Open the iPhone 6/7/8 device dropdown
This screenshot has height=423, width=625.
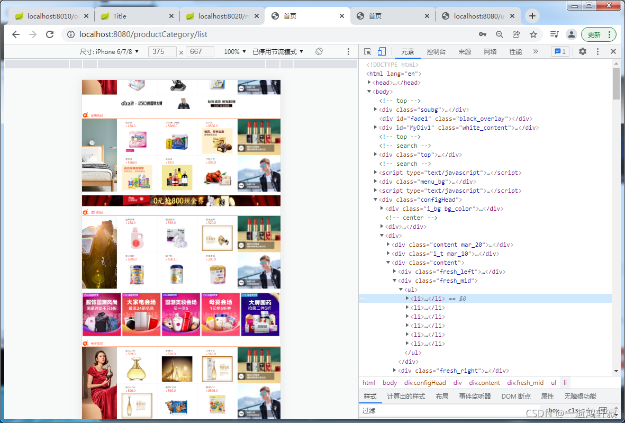tap(109, 51)
